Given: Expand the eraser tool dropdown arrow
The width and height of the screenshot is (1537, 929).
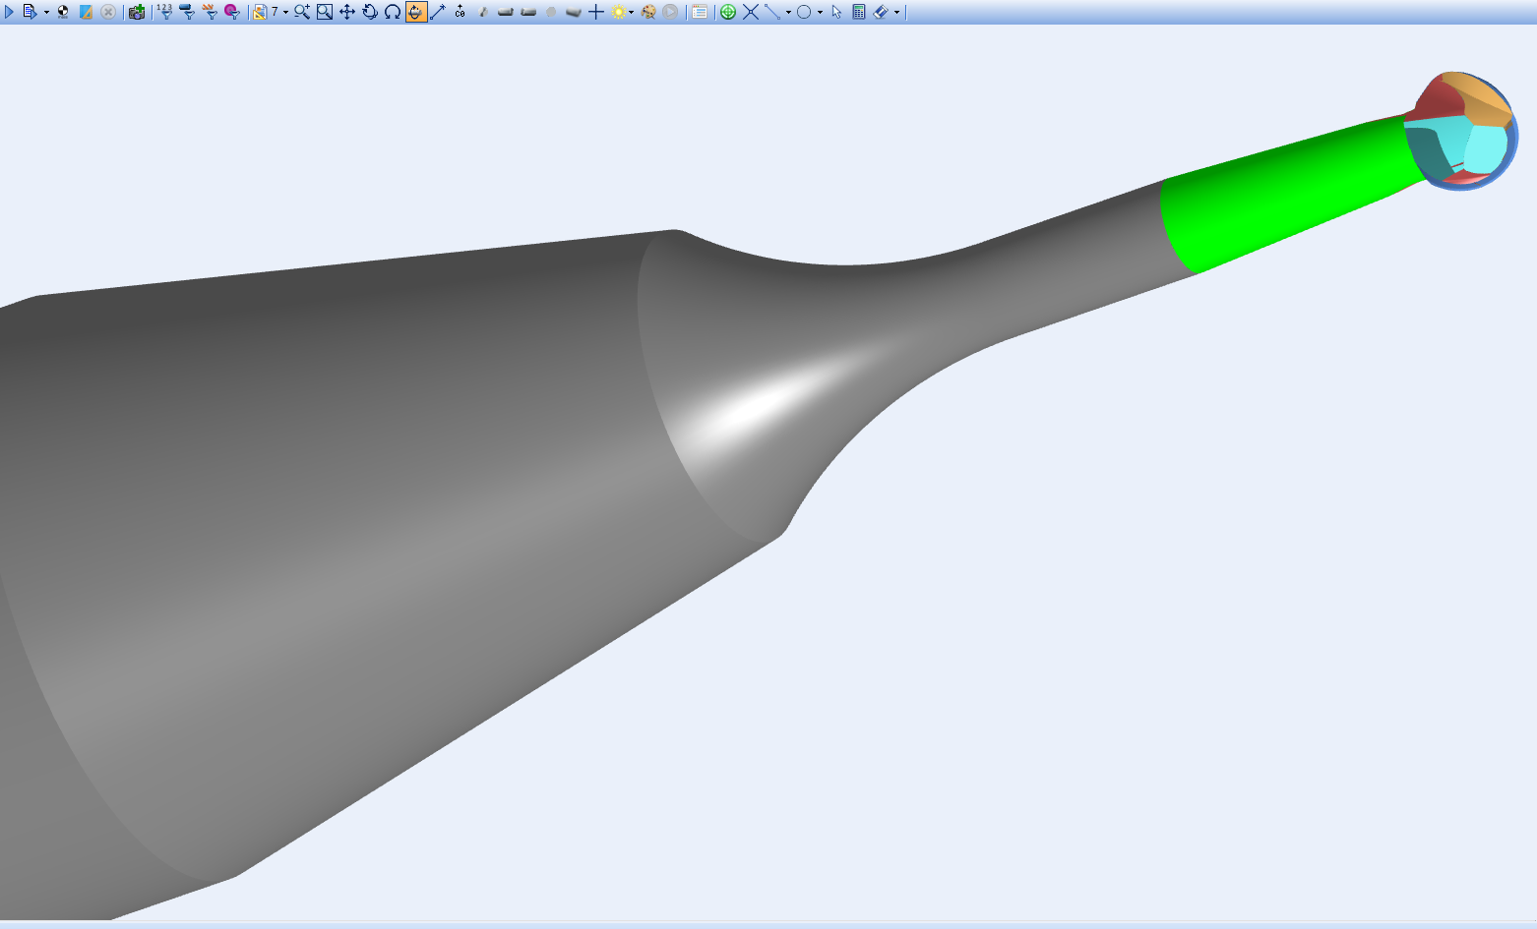Looking at the screenshot, I should pyautogui.click(x=896, y=13).
